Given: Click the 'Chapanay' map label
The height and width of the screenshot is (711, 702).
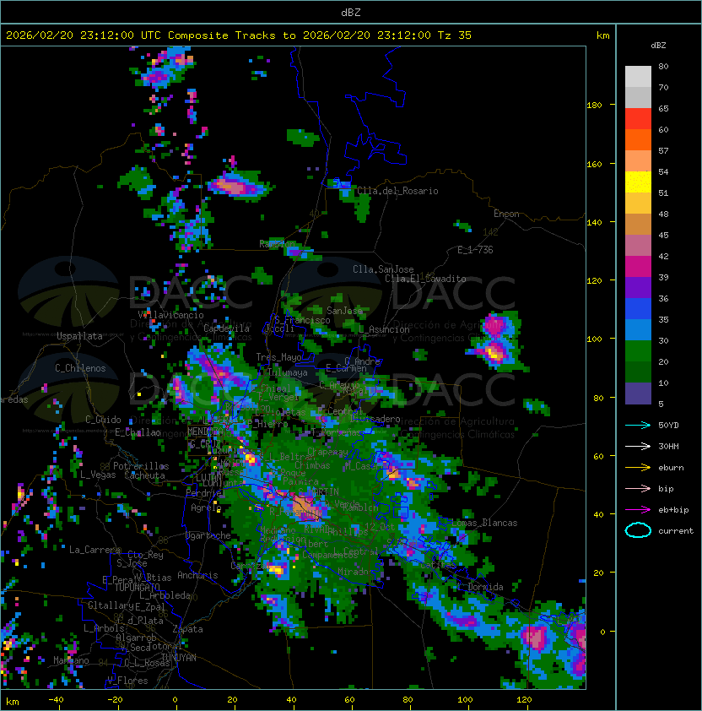Looking at the screenshot, I should [x=327, y=452].
